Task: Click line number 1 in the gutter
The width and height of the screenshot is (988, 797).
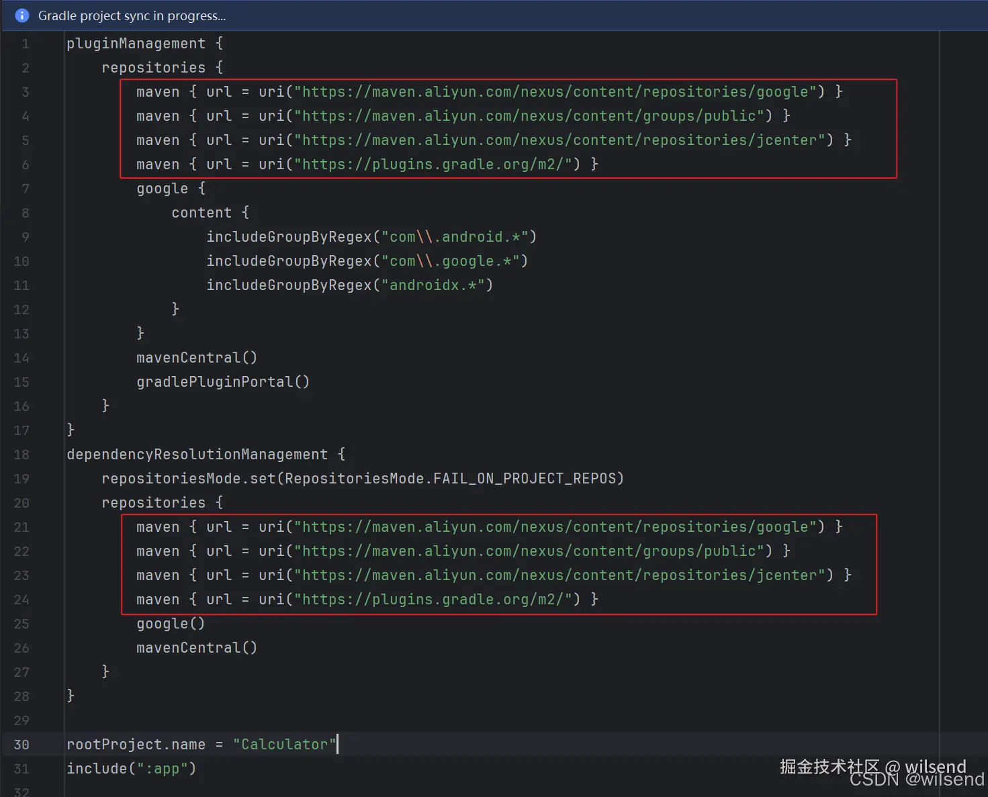Action: 26,44
